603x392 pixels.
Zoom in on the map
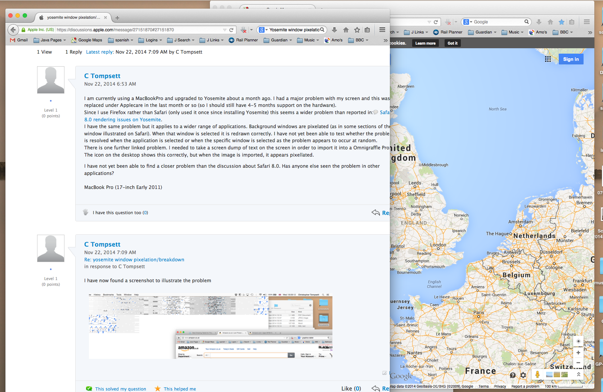[578, 353]
